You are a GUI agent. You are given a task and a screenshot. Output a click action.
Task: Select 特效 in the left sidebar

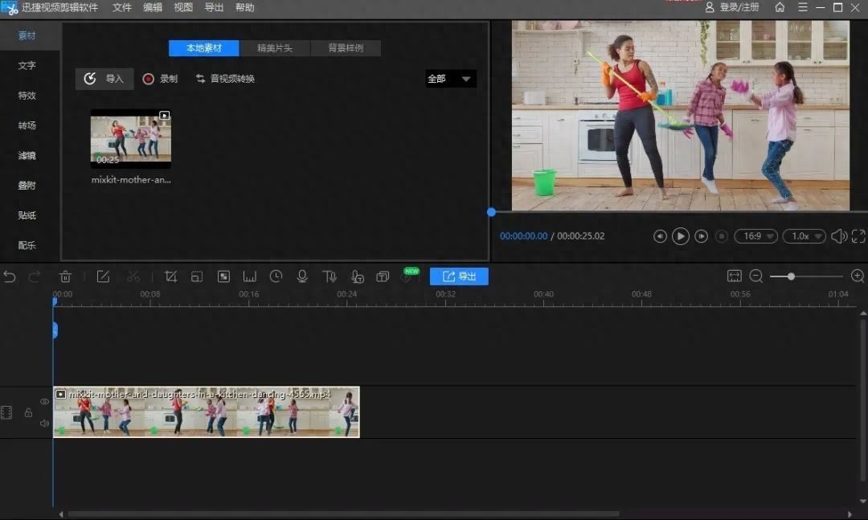(x=27, y=96)
